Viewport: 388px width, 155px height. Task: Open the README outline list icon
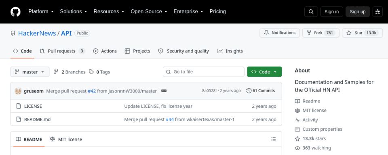274,139
